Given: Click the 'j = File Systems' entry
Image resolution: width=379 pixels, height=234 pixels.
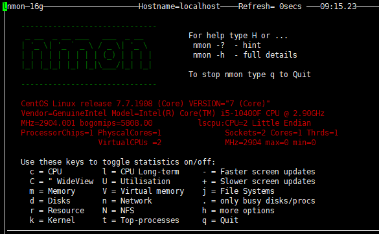Looking at the screenshot, I should point(238,191).
